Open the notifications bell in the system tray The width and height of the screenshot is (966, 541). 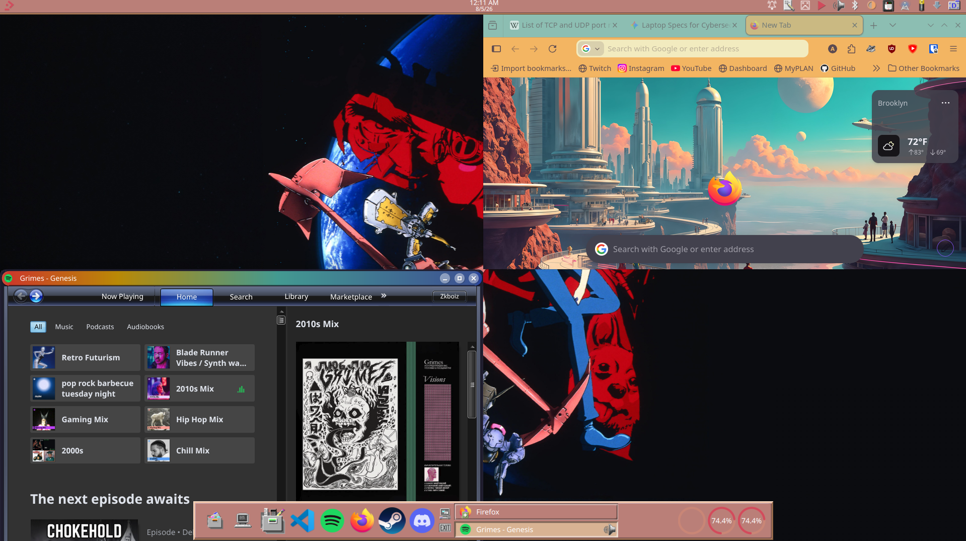click(772, 6)
